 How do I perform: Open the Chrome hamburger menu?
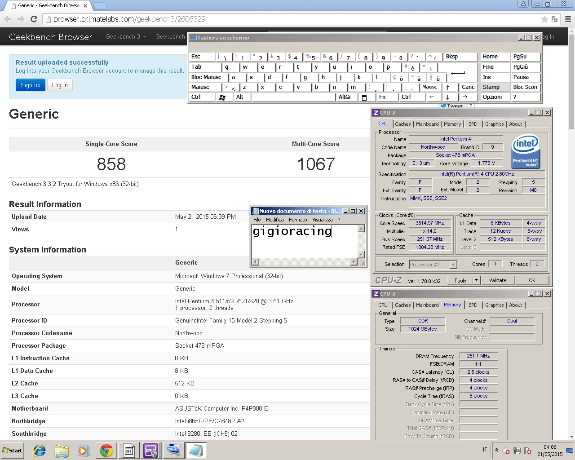(568, 19)
